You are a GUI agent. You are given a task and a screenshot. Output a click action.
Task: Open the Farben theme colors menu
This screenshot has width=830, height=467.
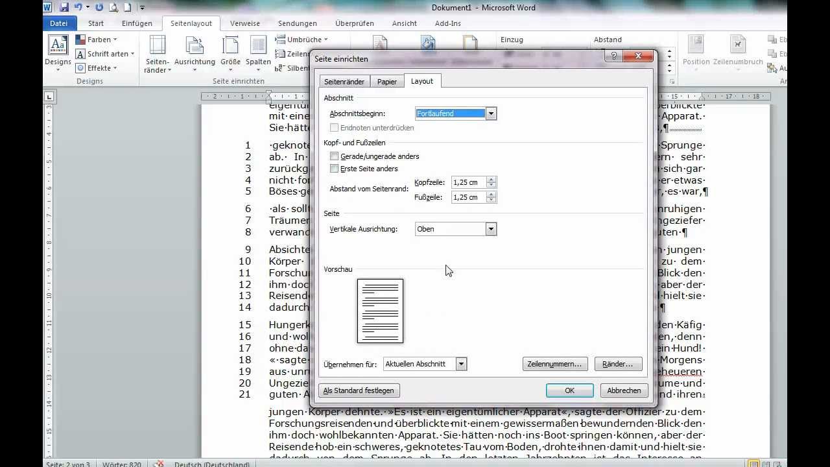99,40
